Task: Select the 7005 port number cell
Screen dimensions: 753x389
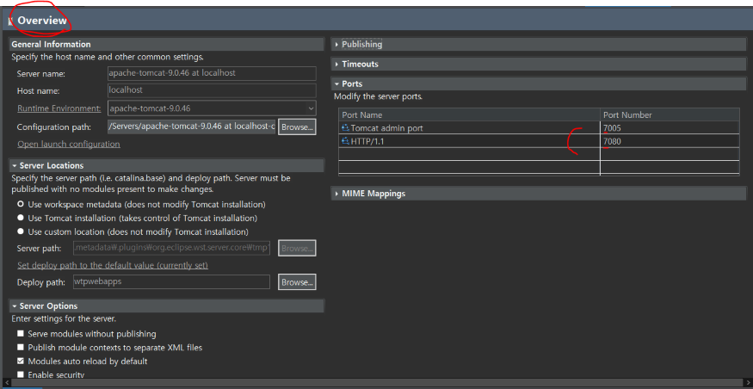Action: (x=670, y=128)
